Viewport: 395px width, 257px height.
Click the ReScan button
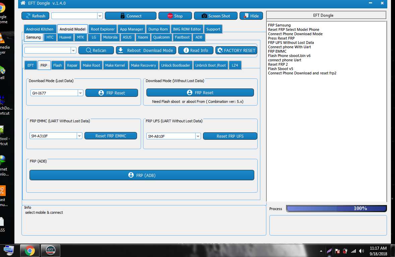(x=96, y=50)
